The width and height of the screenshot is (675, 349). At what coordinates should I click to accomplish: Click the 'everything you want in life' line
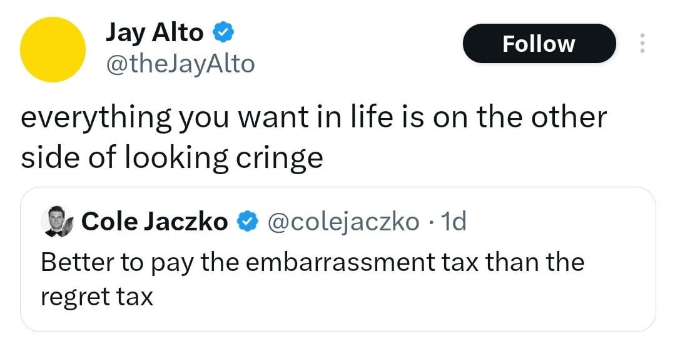pos(313,117)
